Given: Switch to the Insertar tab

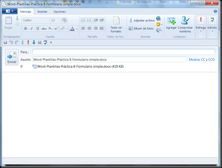Looking at the screenshot, I should (x=42, y=11).
